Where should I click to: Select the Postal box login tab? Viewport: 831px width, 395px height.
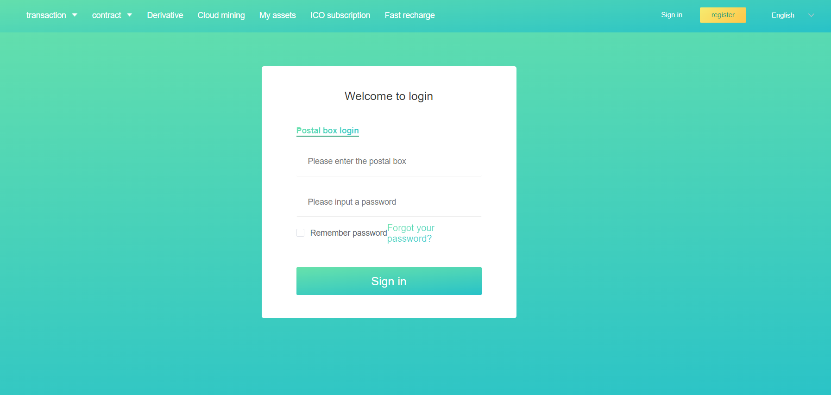pyautogui.click(x=327, y=131)
